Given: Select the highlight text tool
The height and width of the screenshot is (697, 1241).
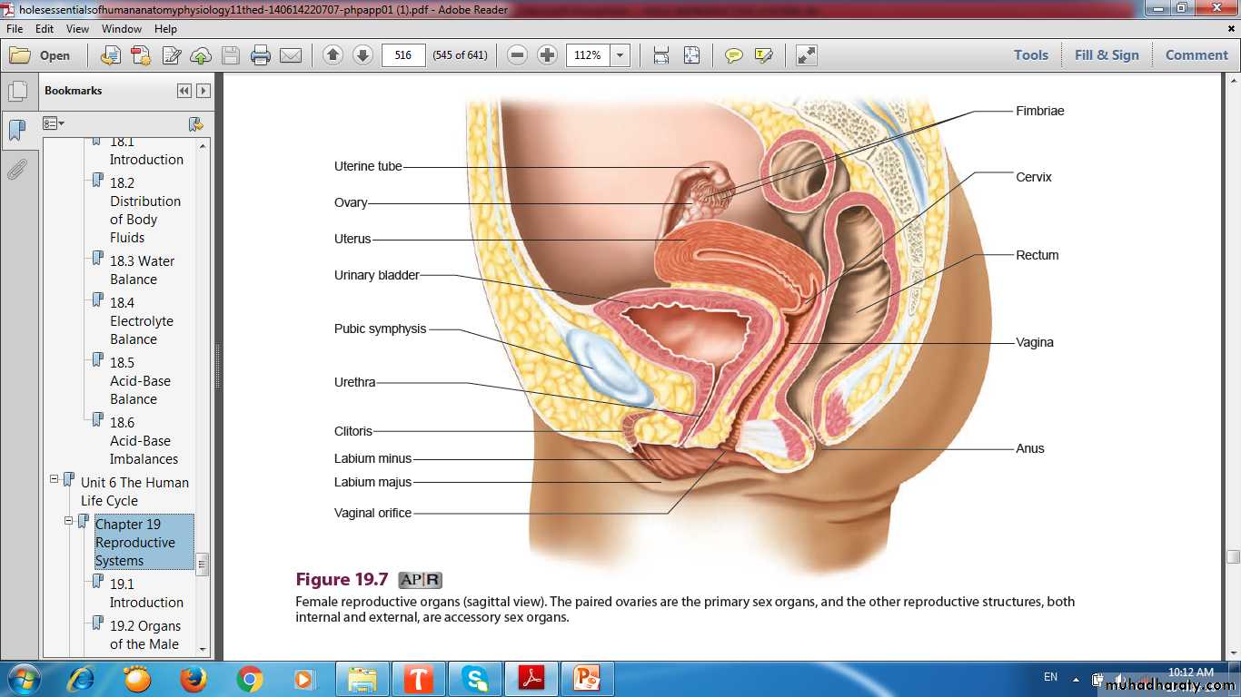Looking at the screenshot, I should click(x=763, y=55).
